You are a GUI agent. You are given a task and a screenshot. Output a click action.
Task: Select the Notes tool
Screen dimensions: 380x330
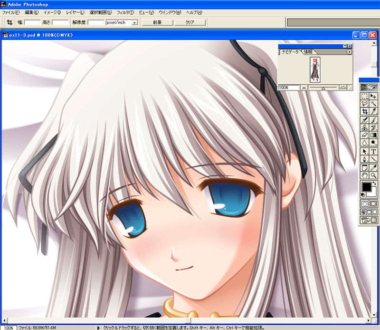point(364,168)
